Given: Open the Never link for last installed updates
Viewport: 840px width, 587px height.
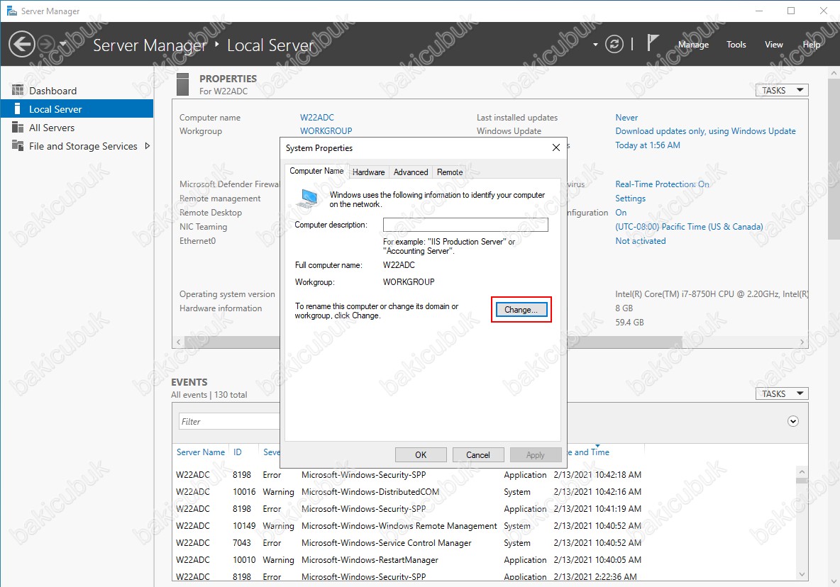Looking at the screenshot, I should [x=626, y=118].
